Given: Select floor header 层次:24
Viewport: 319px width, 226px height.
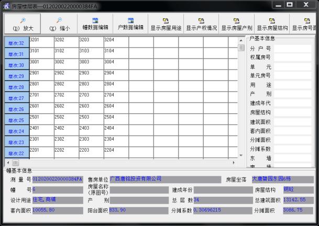Looking at the screenshot, I should pyautogui.click(x=17, y=130).
